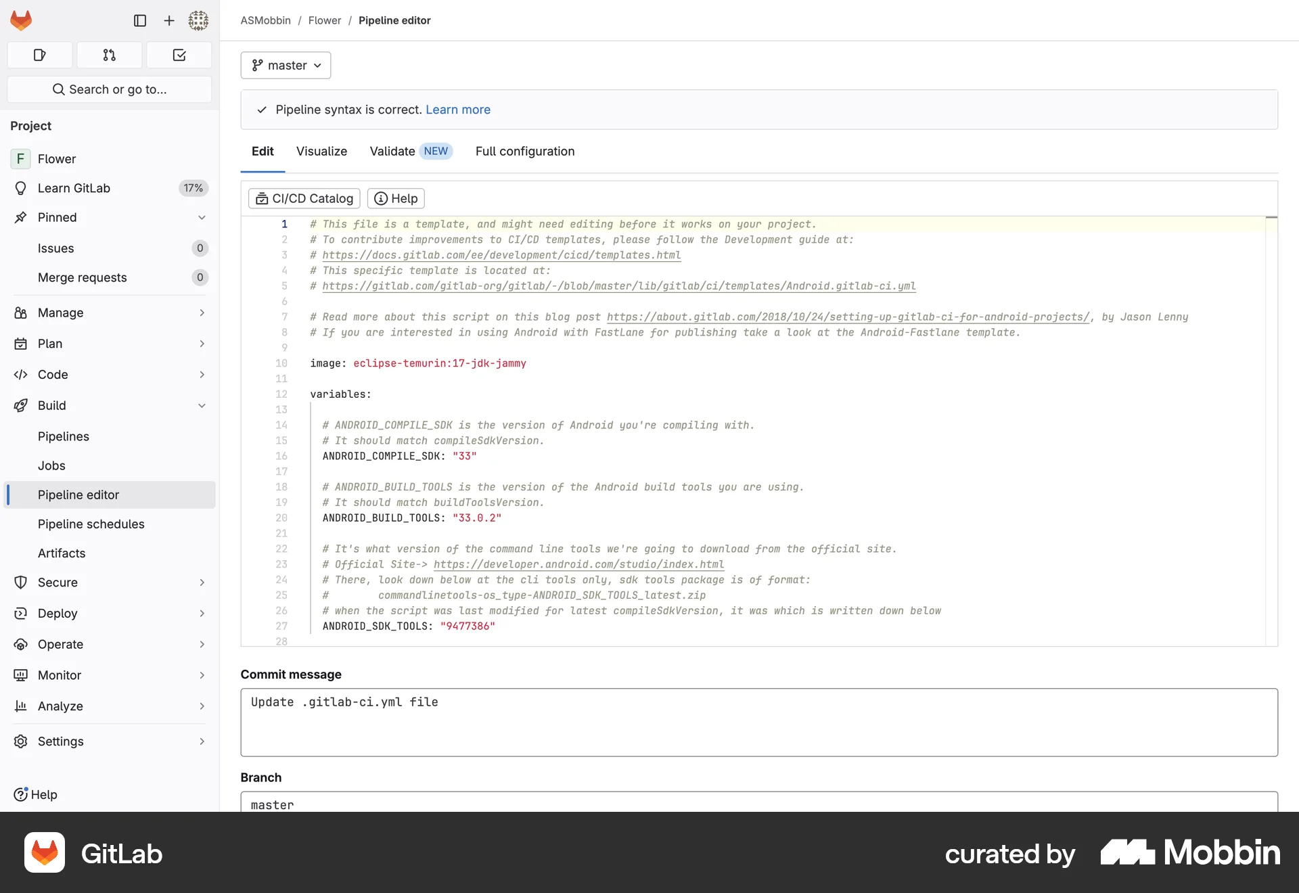
Task: Open GitLab home via the logo icon
Action: tap(21, 20)
